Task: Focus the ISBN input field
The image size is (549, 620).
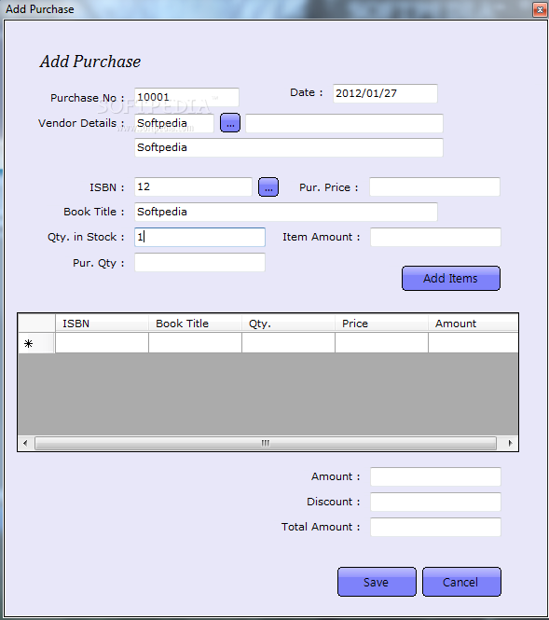Action: pos(193,186)
